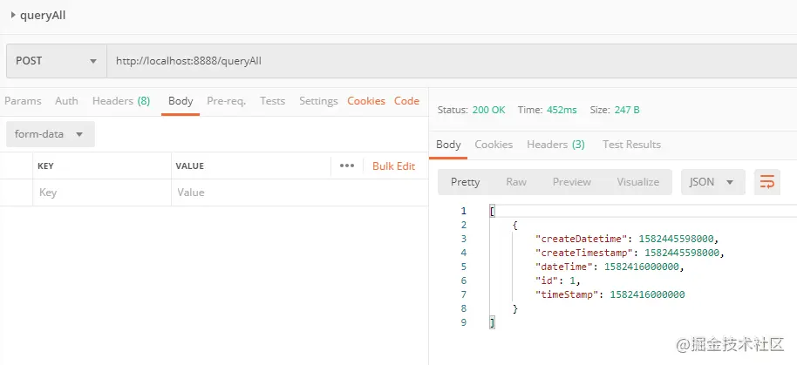Image resolution: width=797 pixels, height=365 pixels.
Task: Click the Key input cell
Action: (x=100, y=193)
